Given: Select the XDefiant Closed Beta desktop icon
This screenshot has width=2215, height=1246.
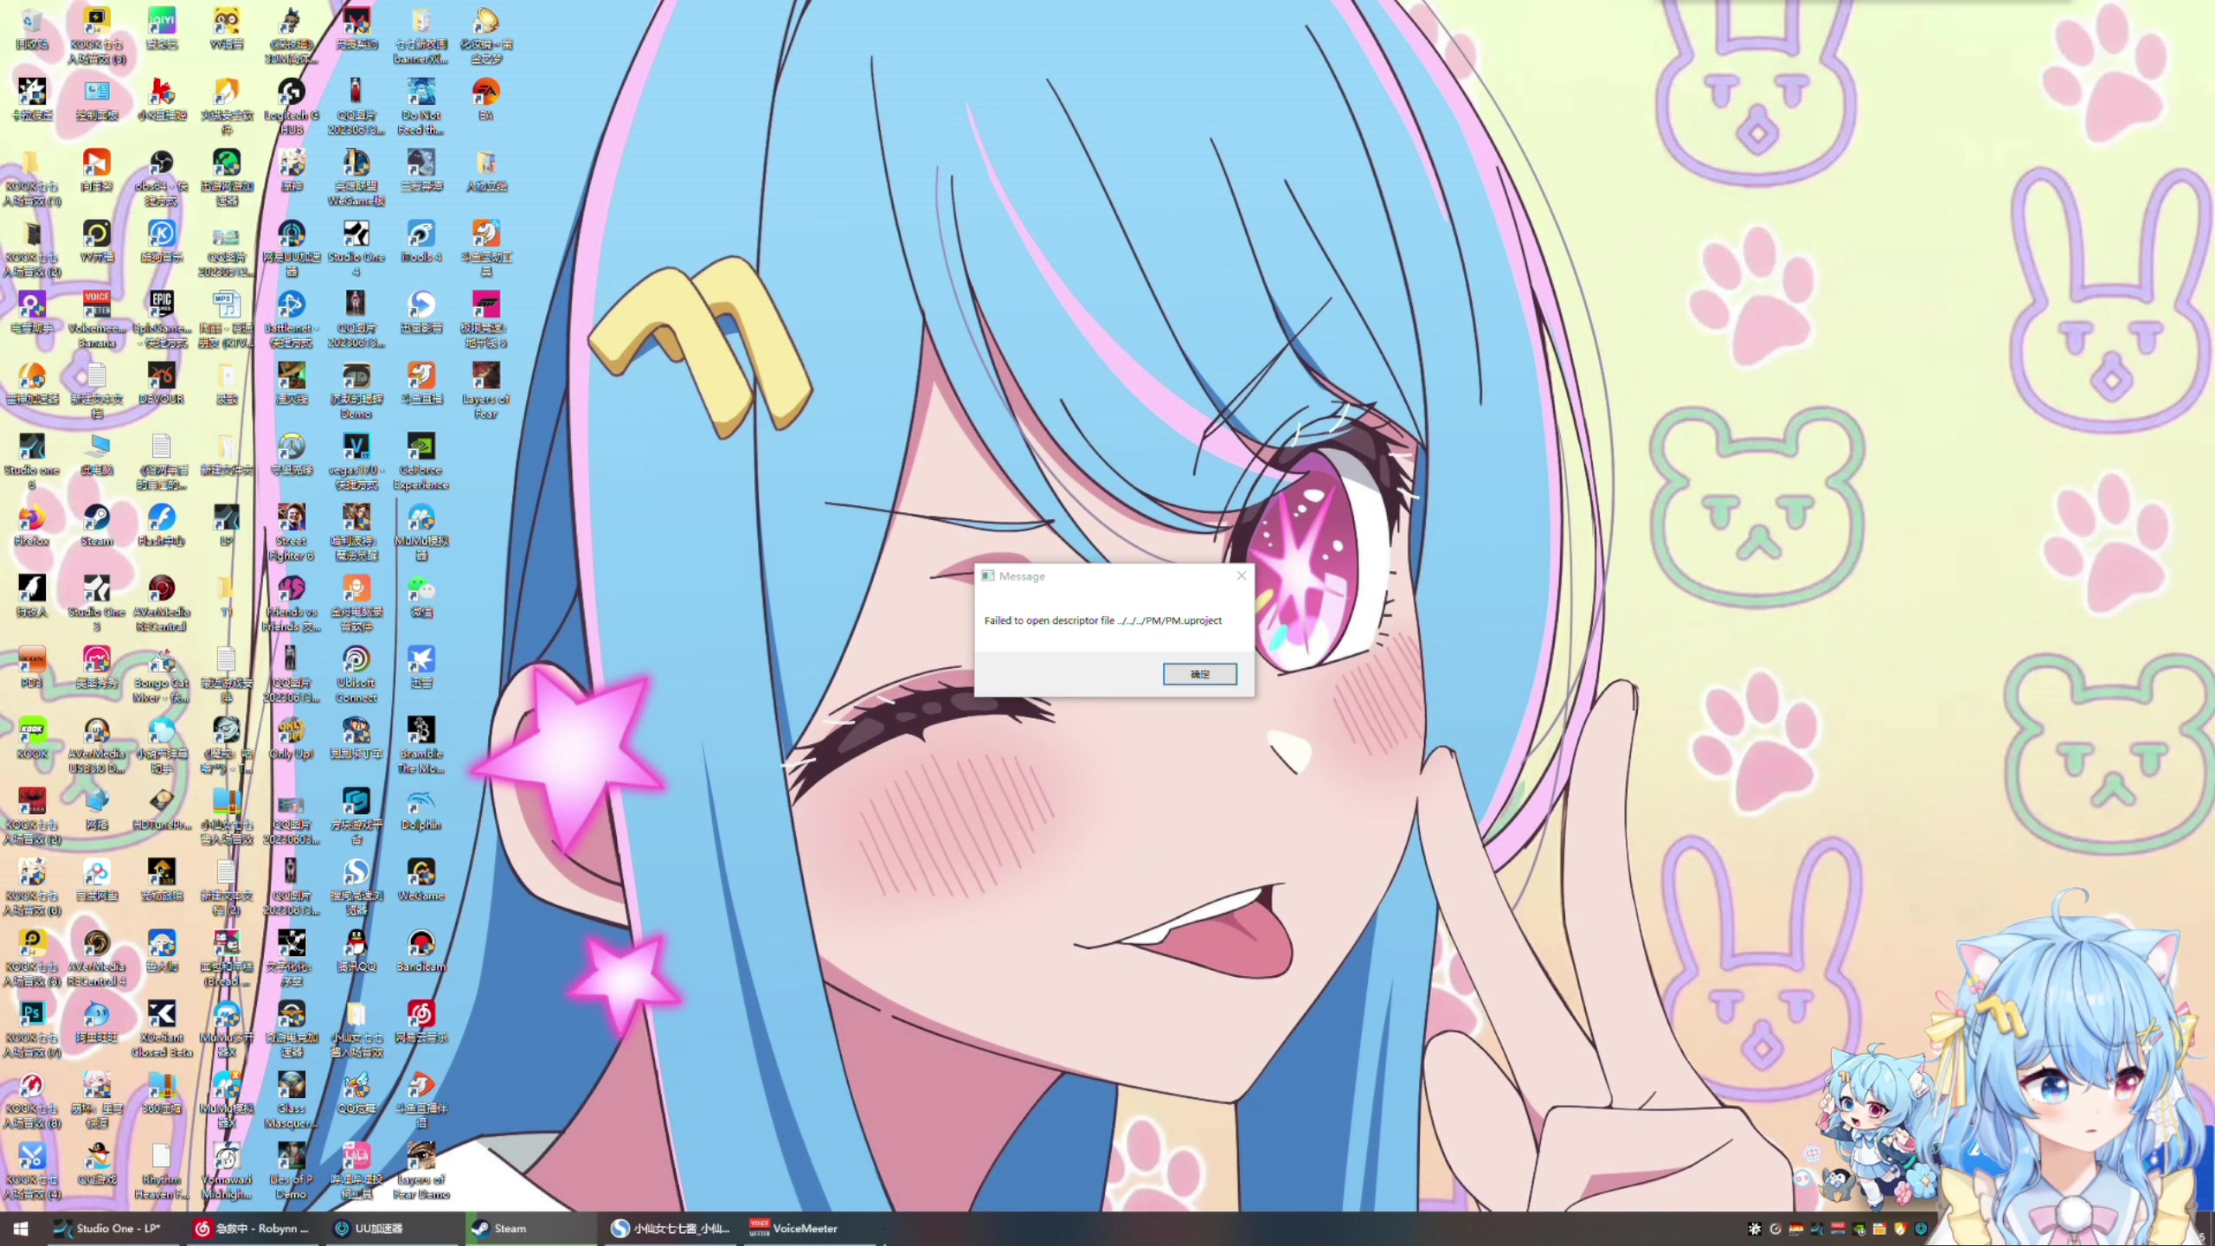Looking at the screenshot, I should coord(162,1030).
